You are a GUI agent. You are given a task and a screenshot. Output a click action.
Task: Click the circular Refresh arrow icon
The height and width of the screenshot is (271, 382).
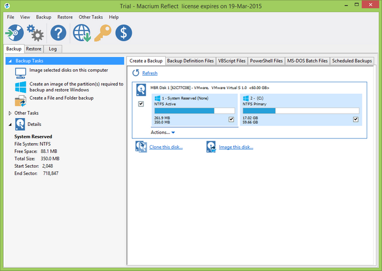coord(136,73)
